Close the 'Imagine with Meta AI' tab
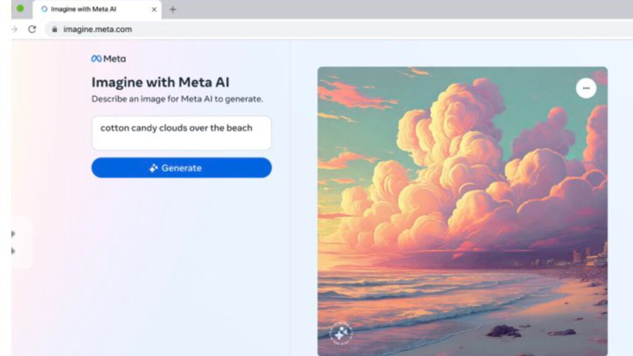This screenshot has width=633, height=356. (154, 9)
